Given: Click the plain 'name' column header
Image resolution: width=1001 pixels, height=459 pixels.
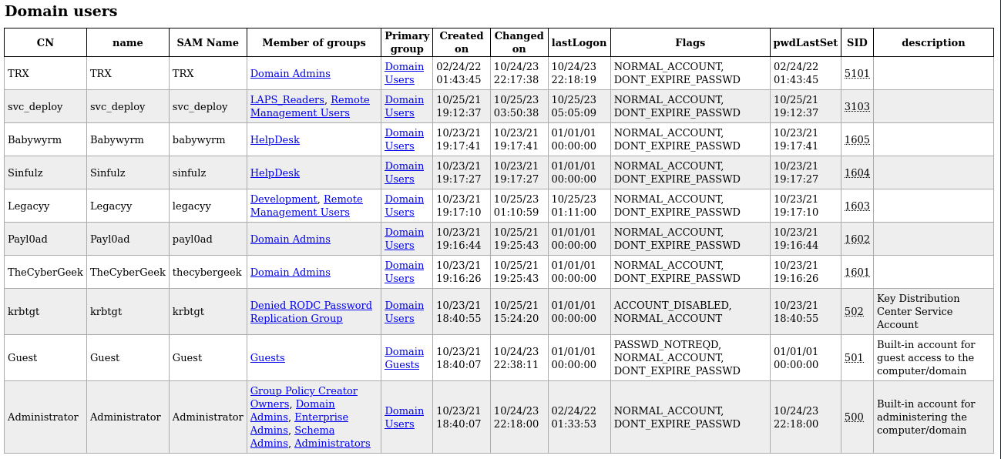Looking at the screenshot, I should [128, 43].
